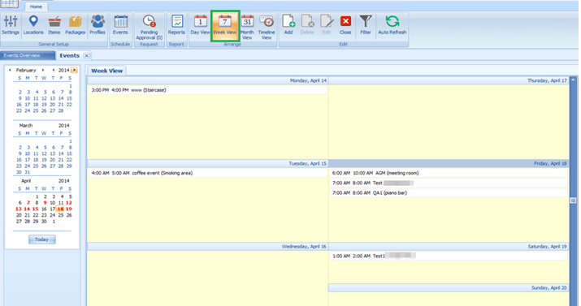Select the Home ribbon tab
581x306 pixels.
click(36, 6)
